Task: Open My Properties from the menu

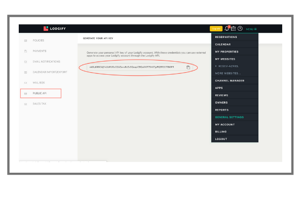Action: [x=235, y=52]
